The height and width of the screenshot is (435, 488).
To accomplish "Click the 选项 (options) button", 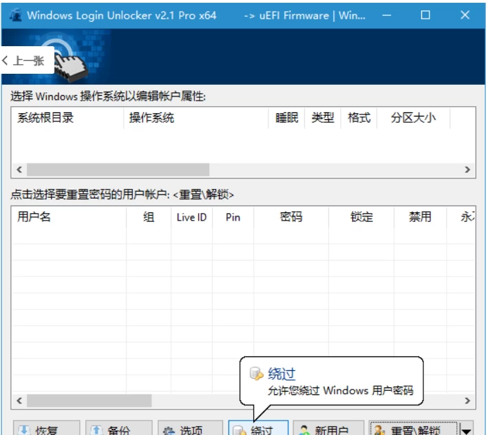I will [x=191, y=428].
